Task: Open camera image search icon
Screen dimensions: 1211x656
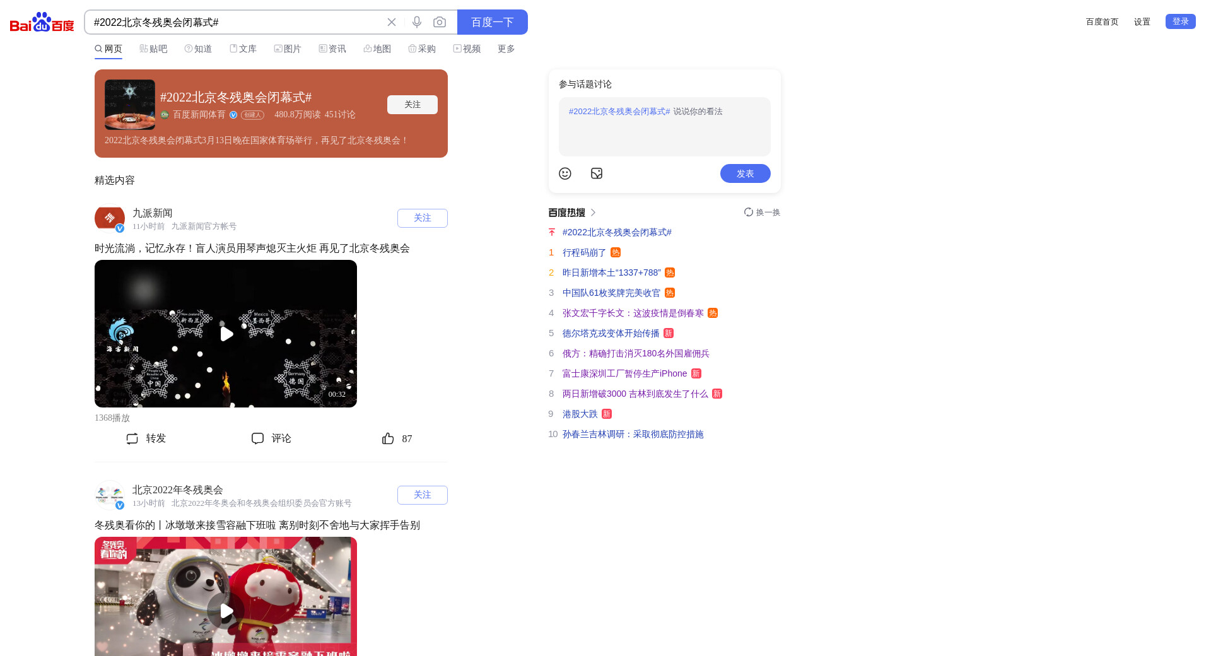Action: click(x=440, y=22)
